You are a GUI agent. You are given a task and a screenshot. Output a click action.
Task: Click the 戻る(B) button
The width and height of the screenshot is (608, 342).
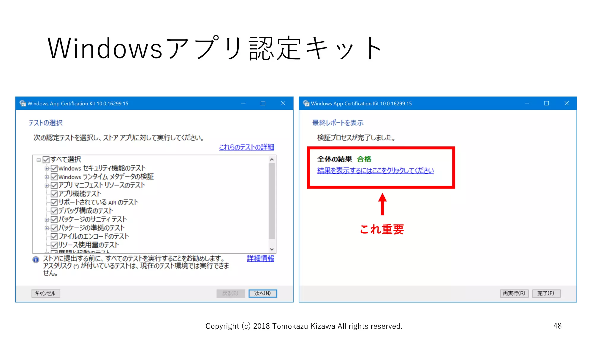coord(231,293)
